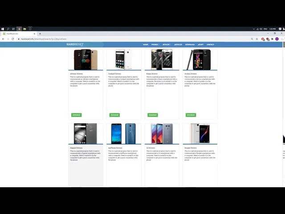Click the Archos phone thumbnail
The image size is (285, 214).
(x=200, y=59)
